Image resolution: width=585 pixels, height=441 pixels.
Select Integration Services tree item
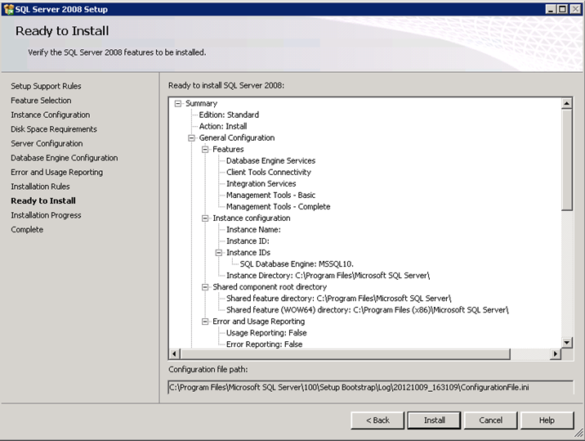[x=261, y=184]
